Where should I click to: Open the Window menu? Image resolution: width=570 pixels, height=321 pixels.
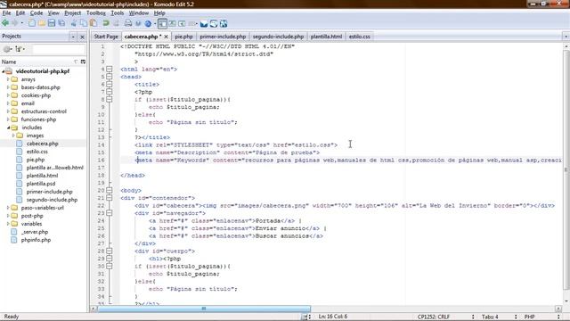(139, 12)
